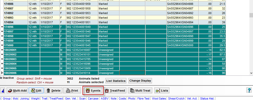
Task: Click animal ID 18020004
Action: [x=10, y=64]
